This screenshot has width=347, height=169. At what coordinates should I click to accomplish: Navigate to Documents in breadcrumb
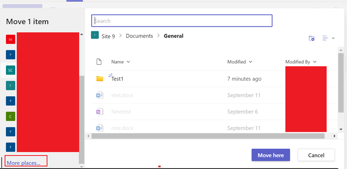[140, 36]
